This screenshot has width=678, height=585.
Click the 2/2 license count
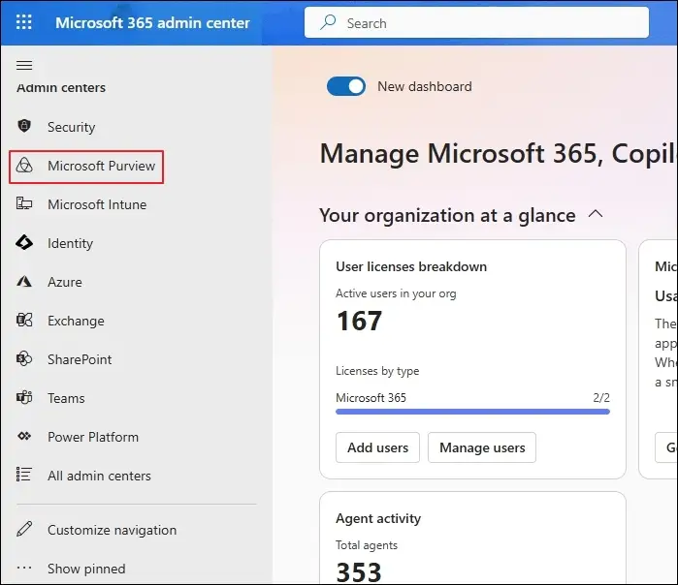[x=601, y=397]
